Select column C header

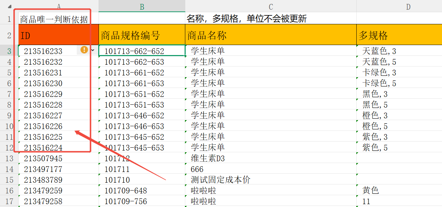click(x=271, y=6)
